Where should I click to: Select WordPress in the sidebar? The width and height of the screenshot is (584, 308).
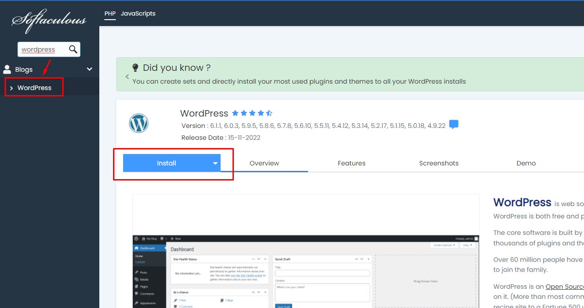[x=34, y=88]
